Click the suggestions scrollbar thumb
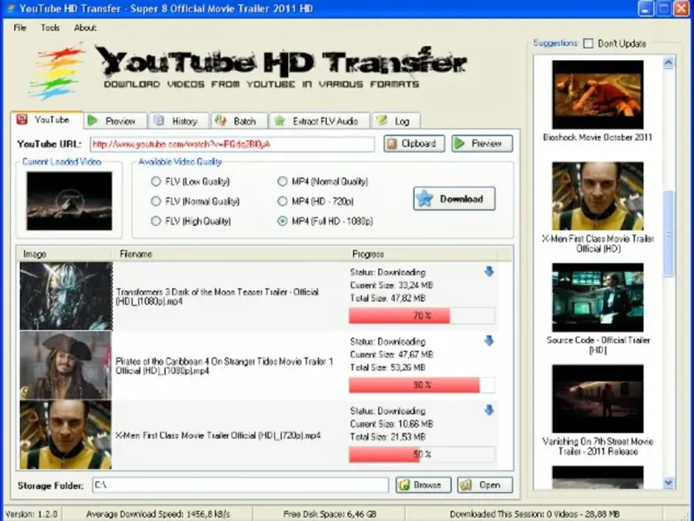Screen dimensions: 694x521 (668, 234)
